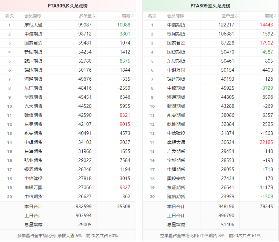Click 会员简称 header in long table
Screen dimensions: 279x242
point(33,16)
